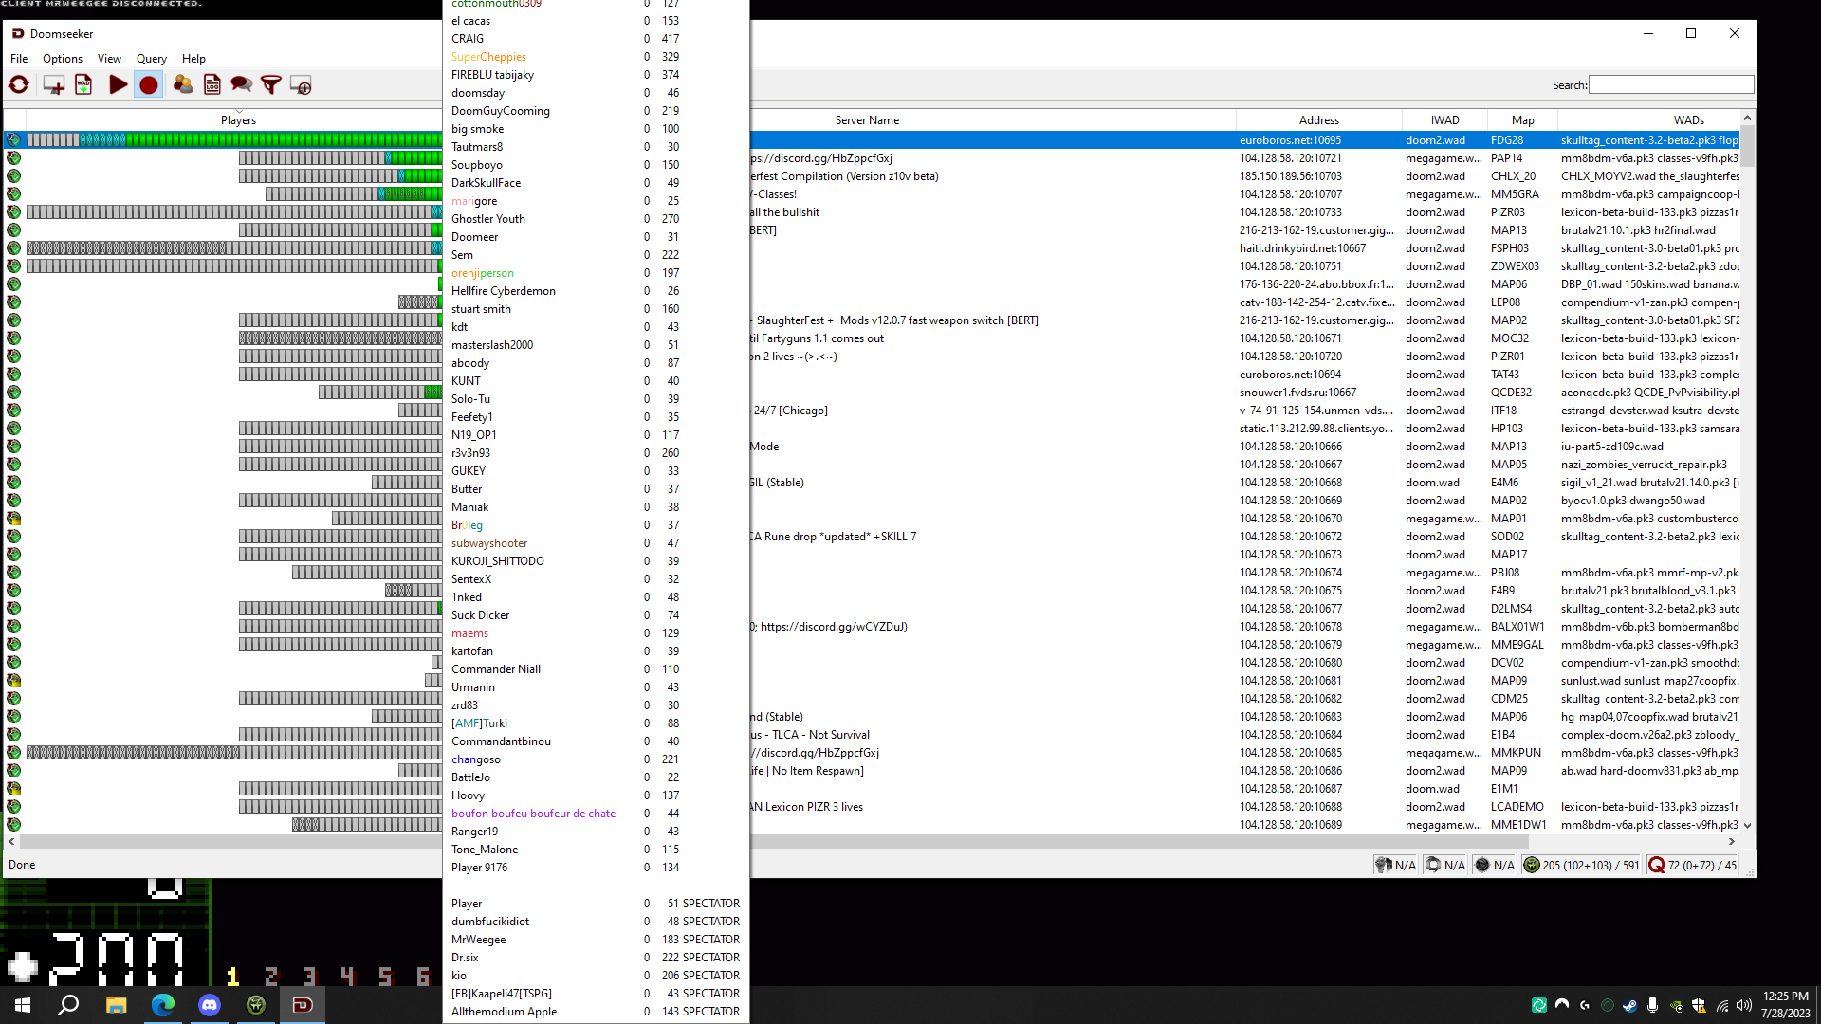This screenshot has width=1821, height=1024.
Task: Open the Create Server toolbar icon
Action: pyautogui.click(x=54, y=85)
